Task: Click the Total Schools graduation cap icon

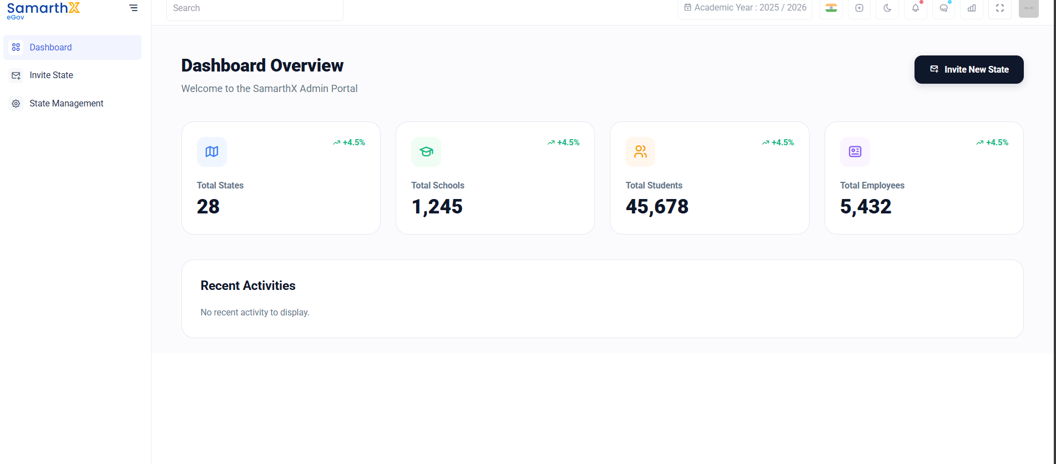Action: (x=426, y=152)
